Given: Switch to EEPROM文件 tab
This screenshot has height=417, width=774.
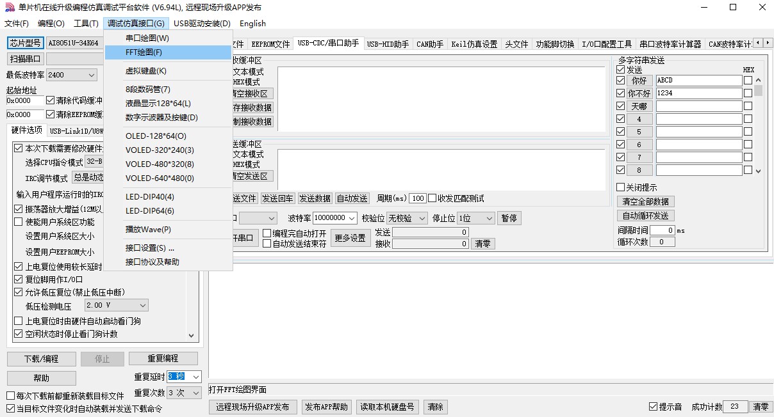Looking at the screenshot, I should point(270,44).
